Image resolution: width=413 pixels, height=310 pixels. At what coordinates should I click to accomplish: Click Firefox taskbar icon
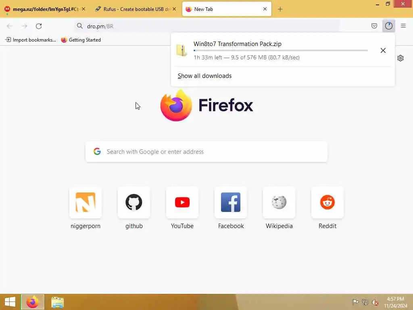32,302
